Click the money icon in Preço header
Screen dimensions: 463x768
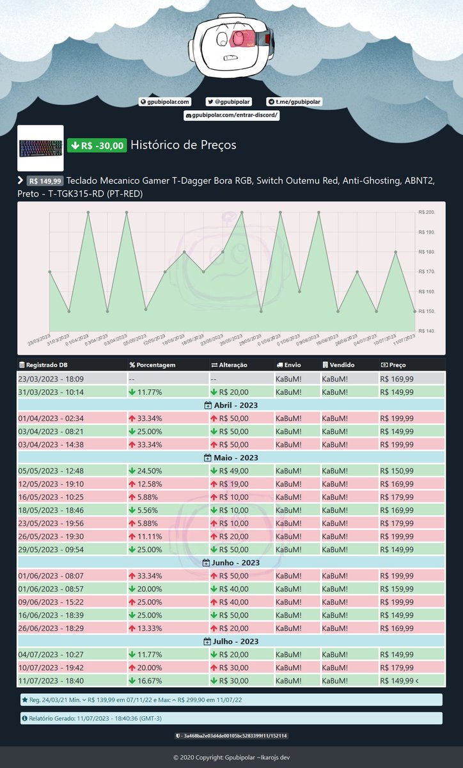tap(384, 365)
